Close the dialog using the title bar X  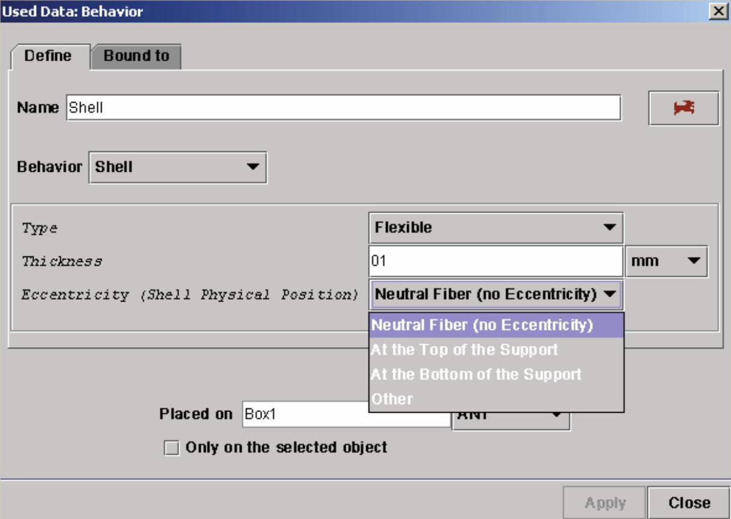coord(715,11)
